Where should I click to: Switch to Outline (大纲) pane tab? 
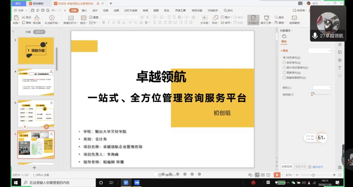[28, 32]
